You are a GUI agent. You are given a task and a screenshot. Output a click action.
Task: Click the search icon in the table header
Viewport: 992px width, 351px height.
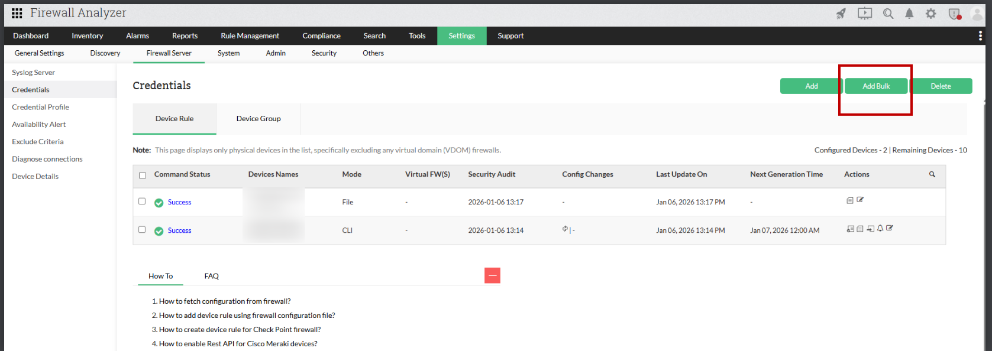point(932,174)
